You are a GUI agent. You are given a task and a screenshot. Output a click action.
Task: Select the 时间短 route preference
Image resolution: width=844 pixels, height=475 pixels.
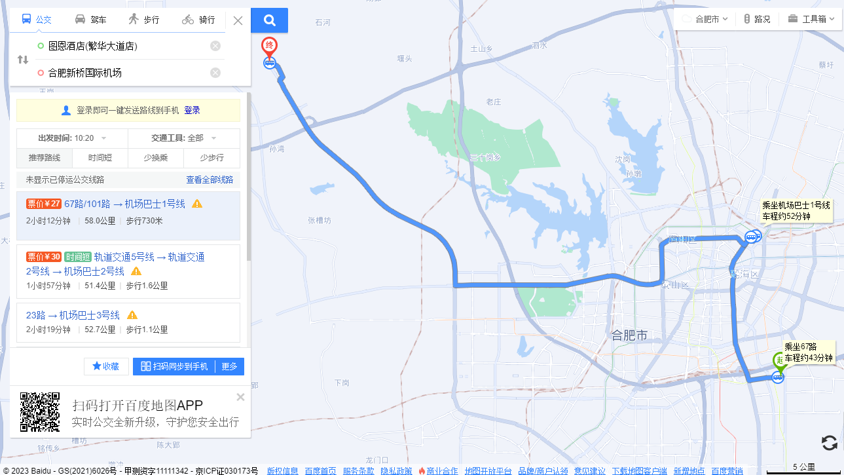click(x=100, y=158)
